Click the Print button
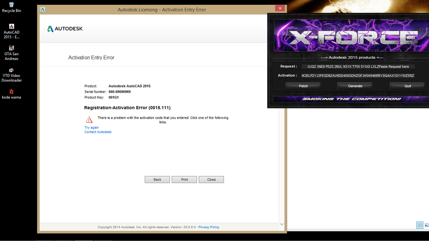Viewport: 429px width, 241px height. click(184, 179)
